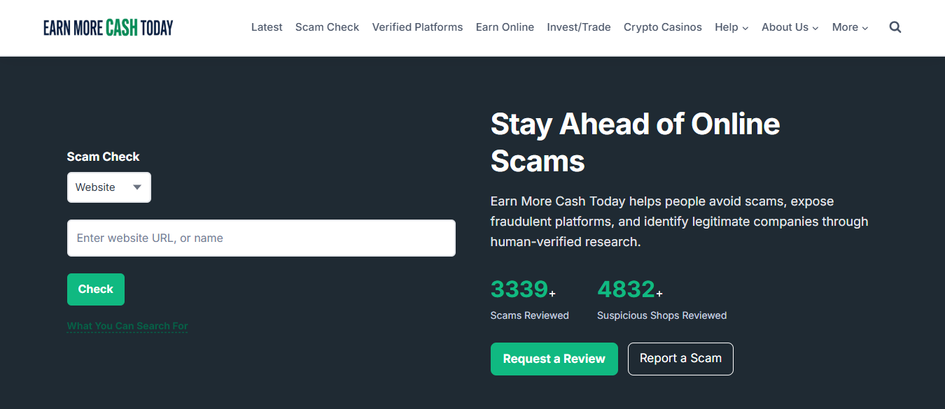Open Verified Platforms page

417,27
